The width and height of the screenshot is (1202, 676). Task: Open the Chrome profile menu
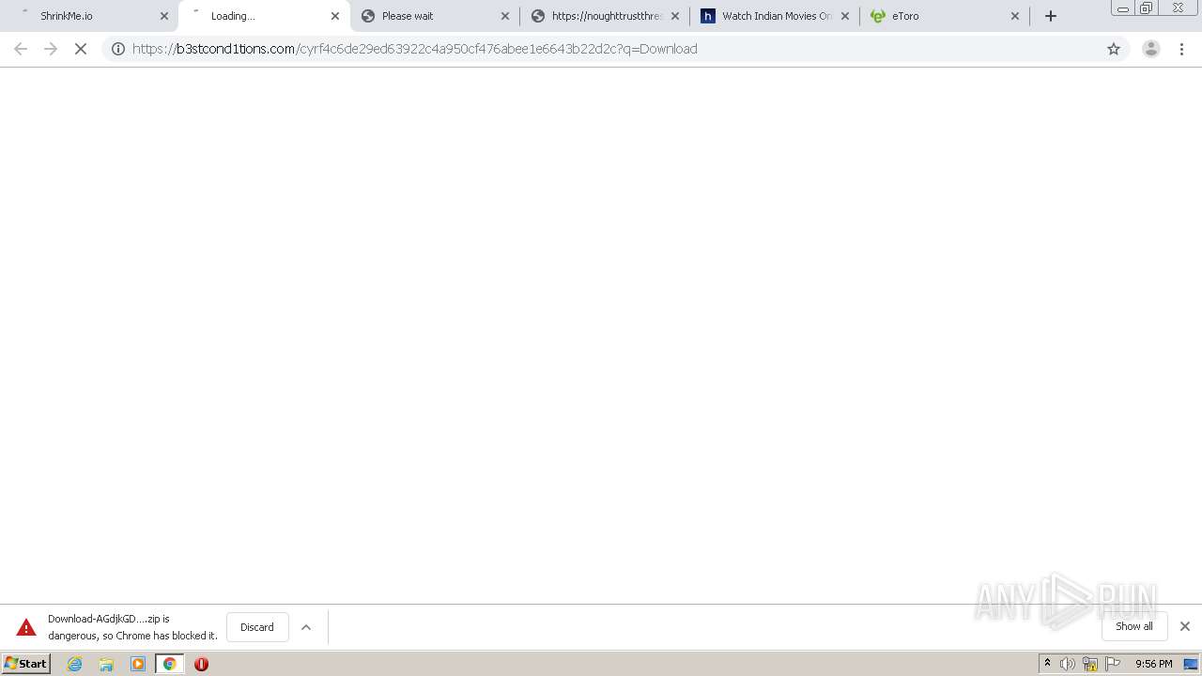click(1151, 49)
